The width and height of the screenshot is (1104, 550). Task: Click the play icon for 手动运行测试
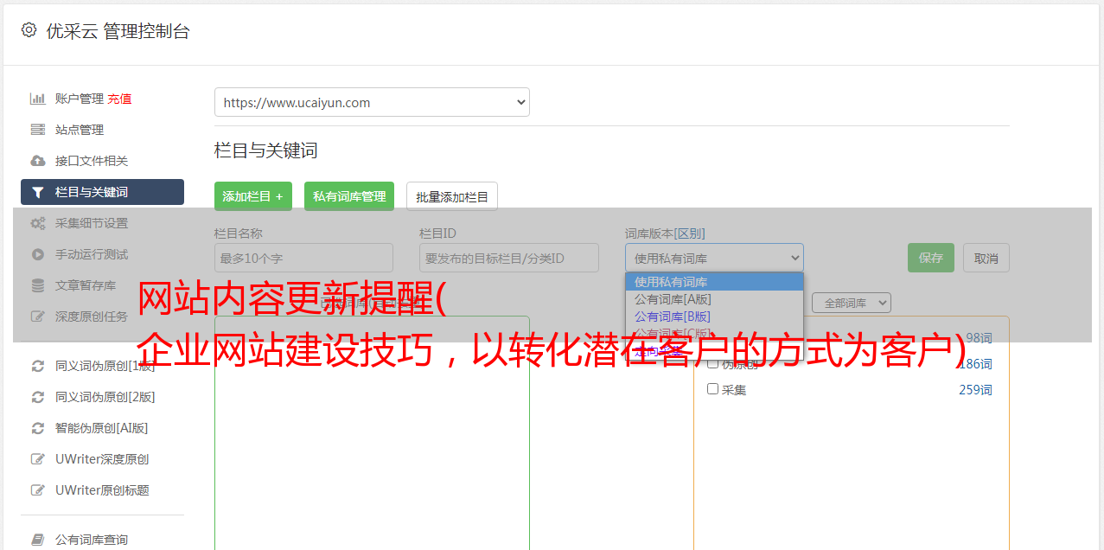tap(37, 254)
